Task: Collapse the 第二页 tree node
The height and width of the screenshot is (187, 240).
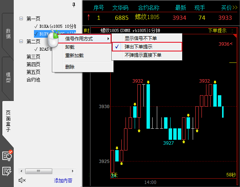Action: coord(21,42)
